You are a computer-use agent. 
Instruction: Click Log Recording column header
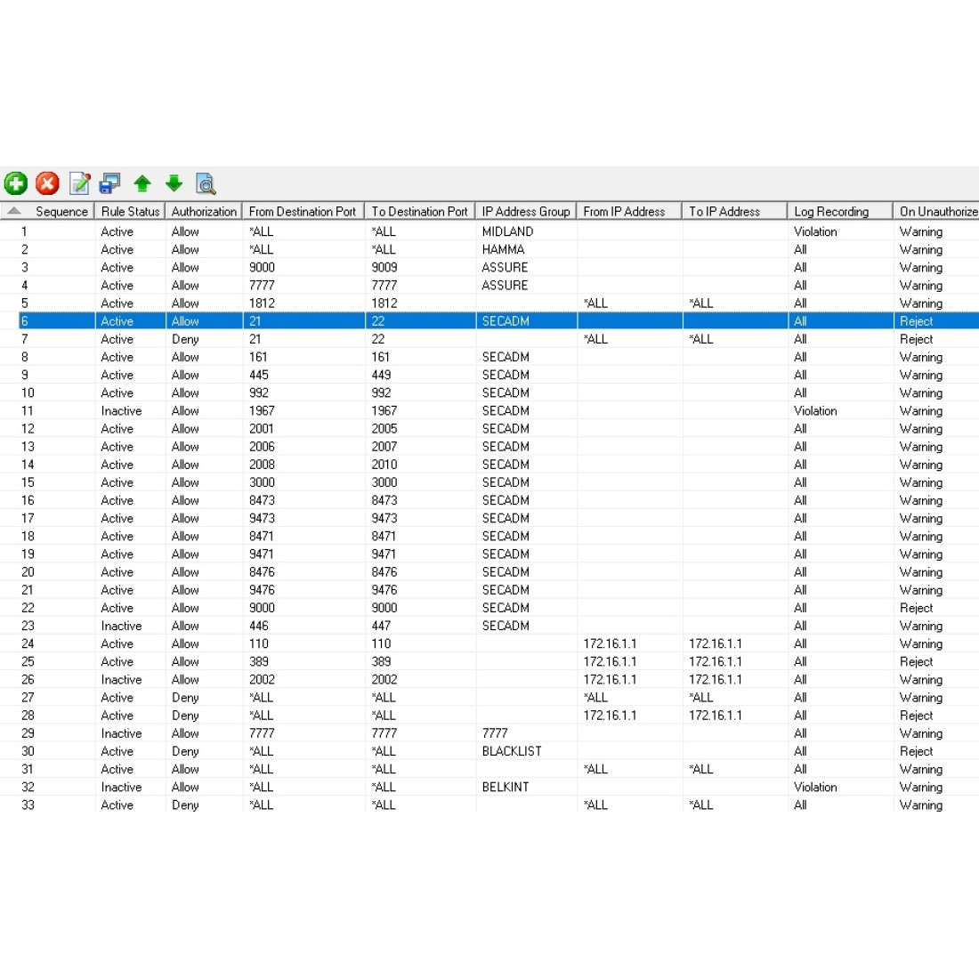(831, 212)
